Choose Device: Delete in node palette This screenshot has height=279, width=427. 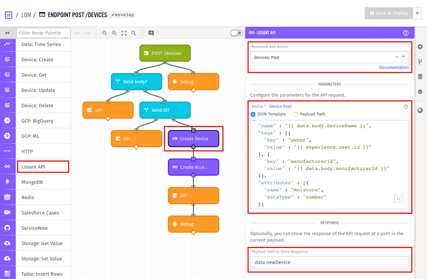43,106
